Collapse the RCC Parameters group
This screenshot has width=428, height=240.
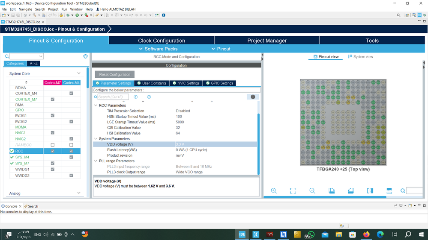coord(96,105)
